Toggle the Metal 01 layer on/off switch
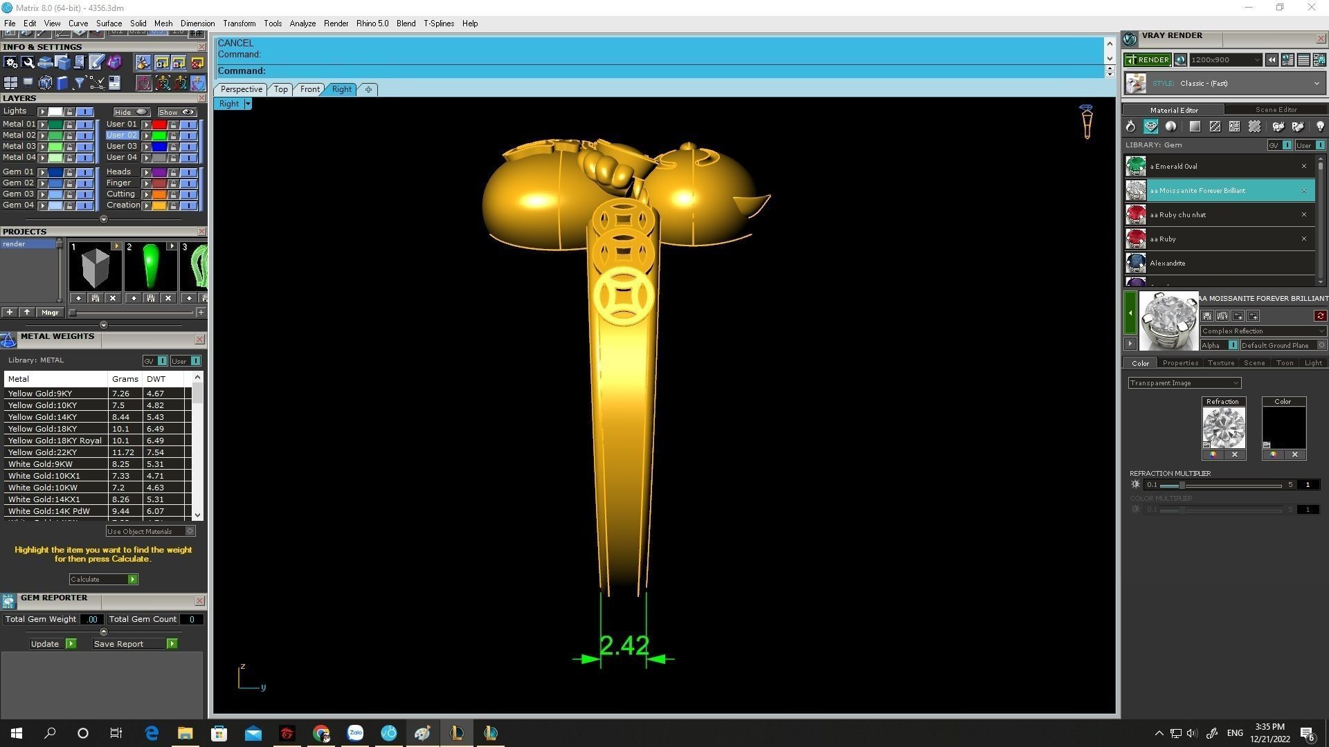Screen dimensions: 1329x747 (85, 124)
